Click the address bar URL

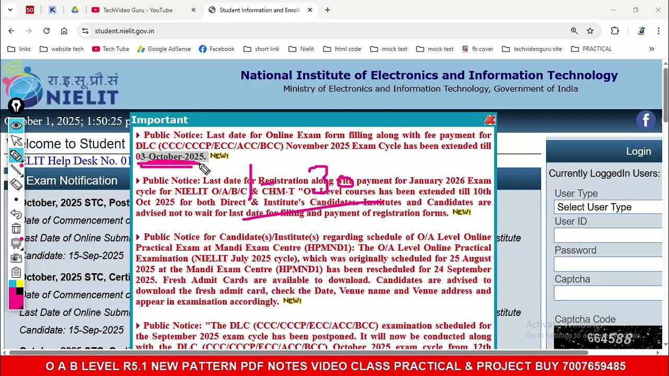point(124,31)
